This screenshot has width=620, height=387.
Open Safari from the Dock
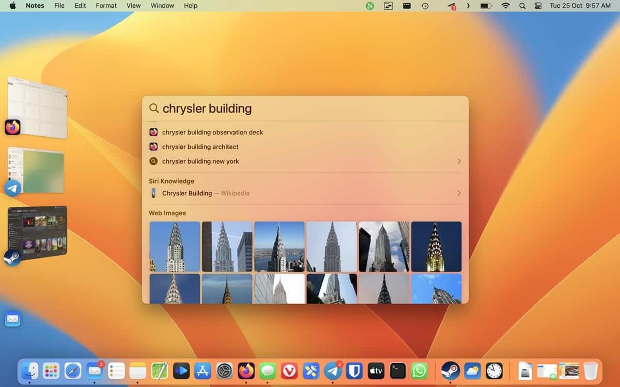(x=72, y=370)
